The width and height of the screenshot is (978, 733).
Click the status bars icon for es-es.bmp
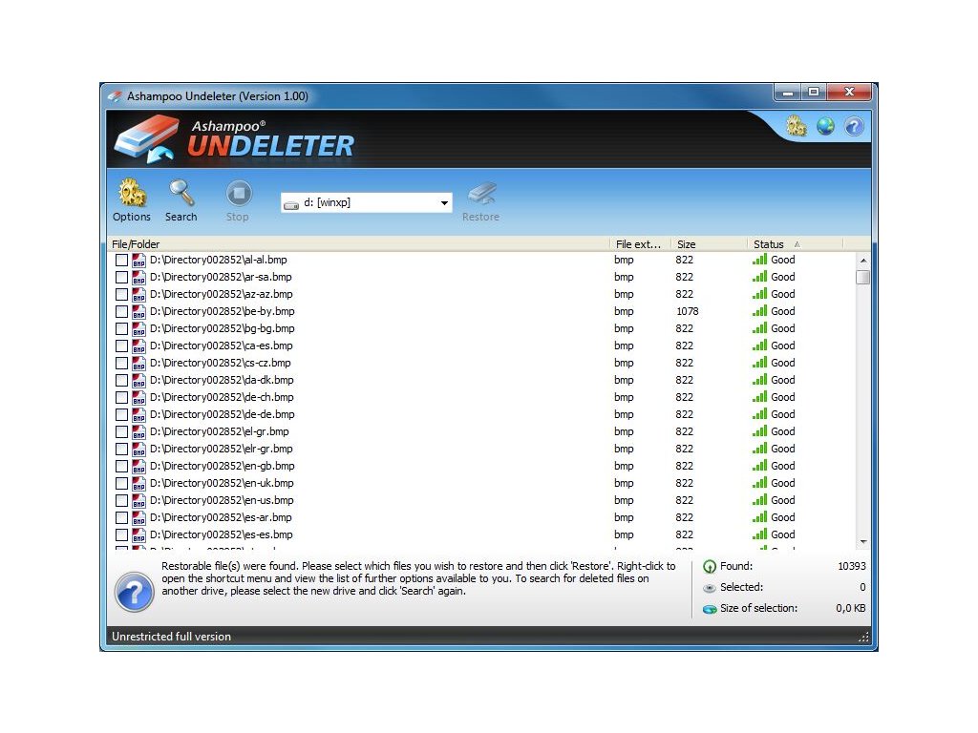coord(759,534)
